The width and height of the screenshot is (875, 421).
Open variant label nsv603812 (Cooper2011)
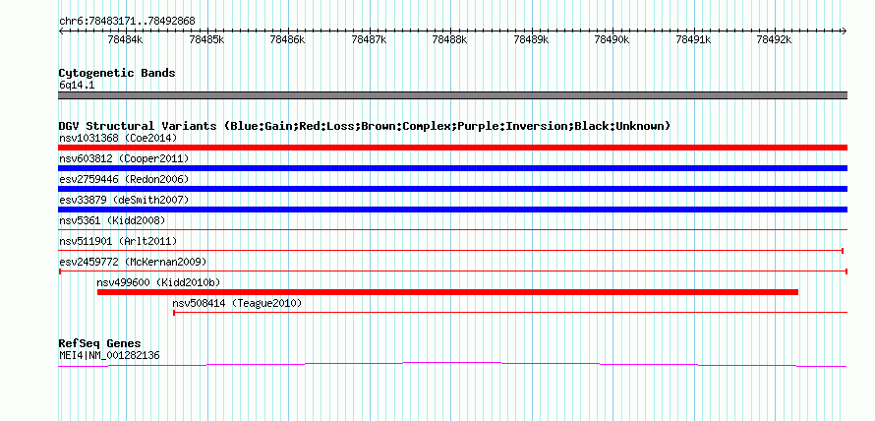point(125,158)
